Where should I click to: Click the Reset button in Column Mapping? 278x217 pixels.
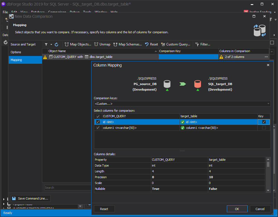click(x=104, y=209)
